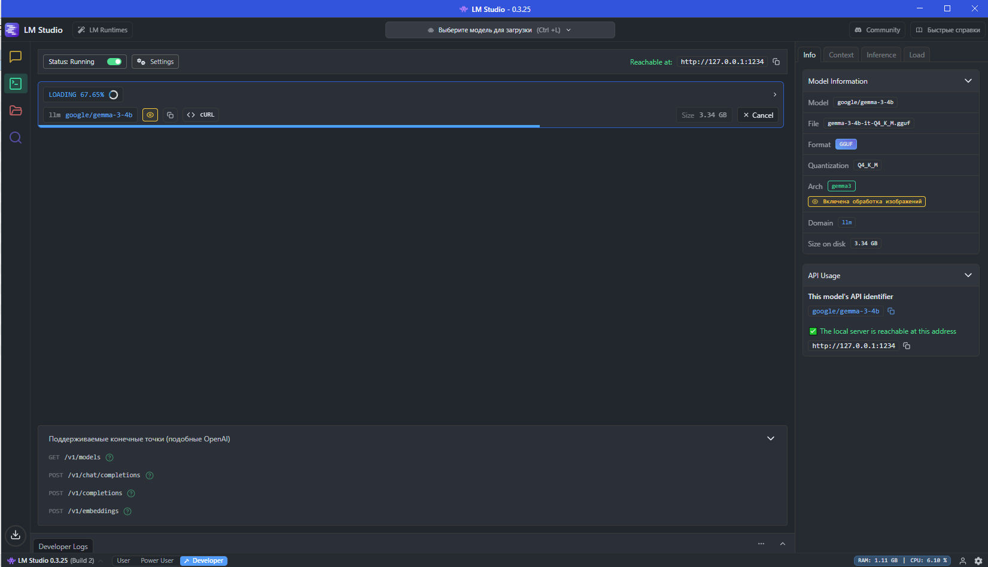Click the Reachable at URL field
The width and height of the screenshot is (988, 567).
[x=722, y=62]
